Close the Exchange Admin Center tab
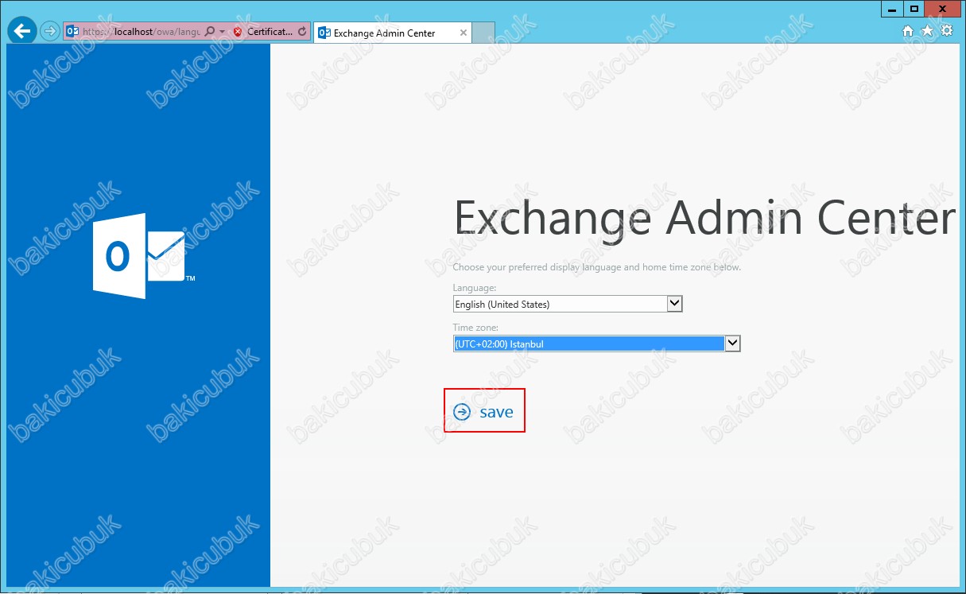 463,33
